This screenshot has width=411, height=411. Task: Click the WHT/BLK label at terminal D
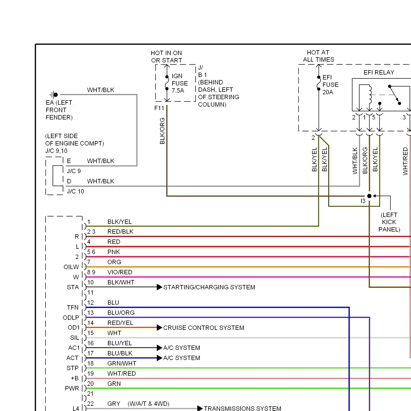pyautogui.click(x=101, y=181)
